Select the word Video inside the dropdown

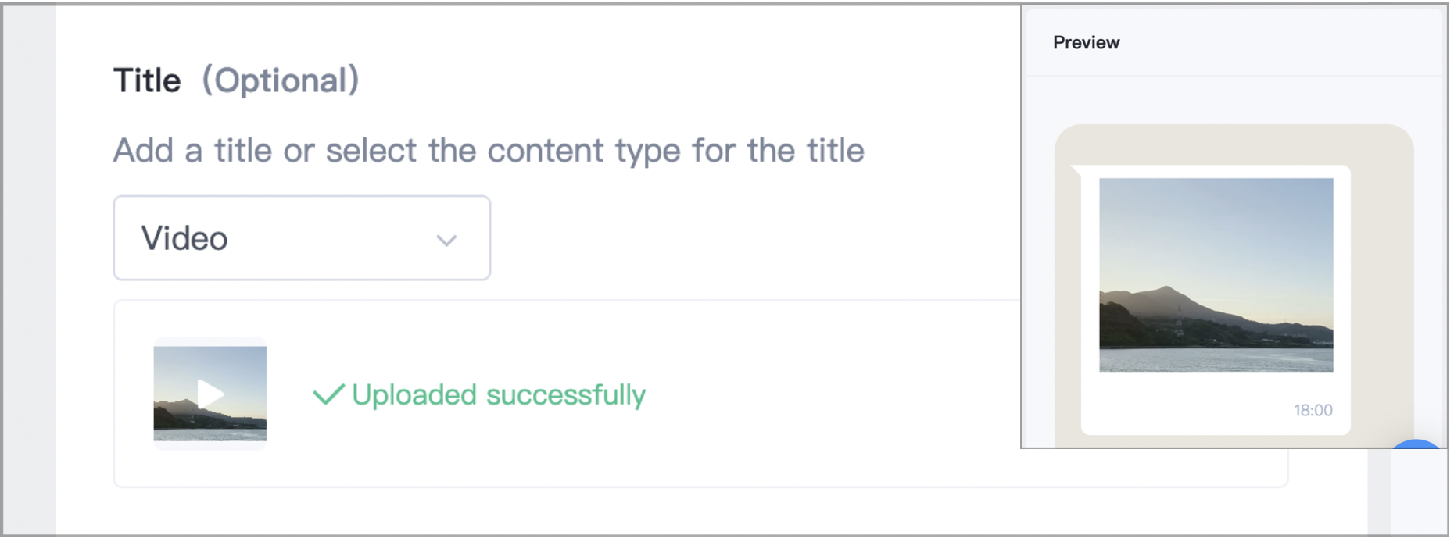(x=184, y=239)
